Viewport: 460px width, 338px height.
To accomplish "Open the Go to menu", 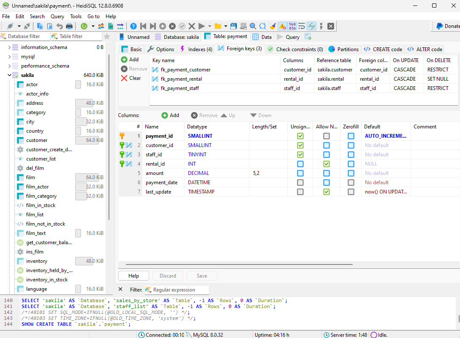I will click(x=94, y=16).
